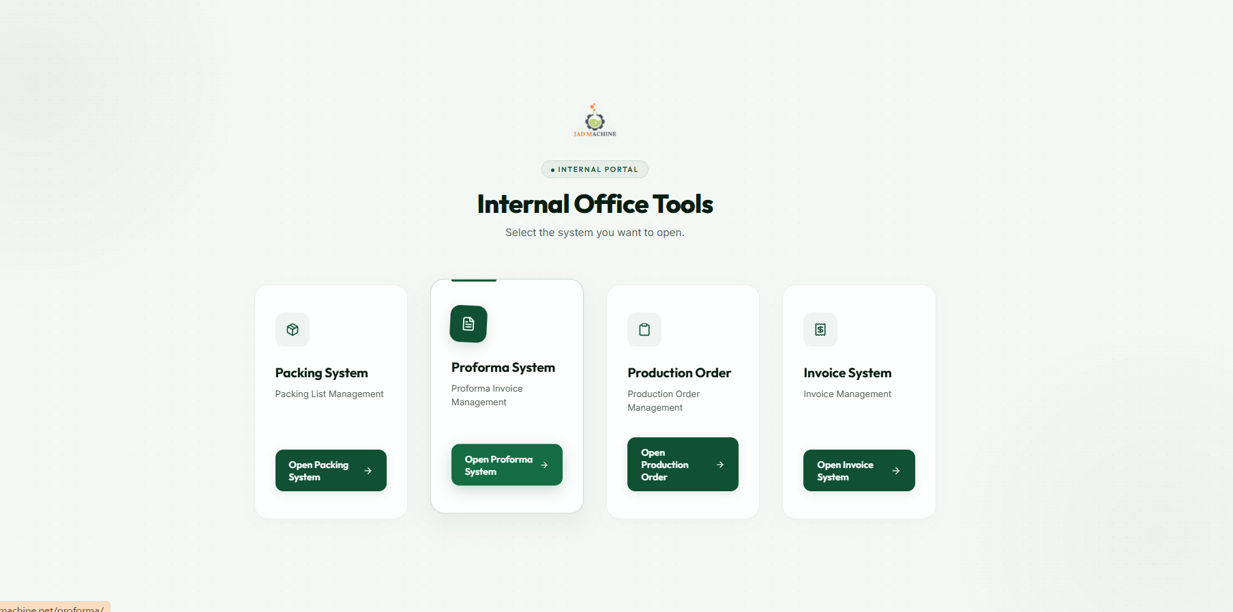Open the Production Order system

[683, 464]
